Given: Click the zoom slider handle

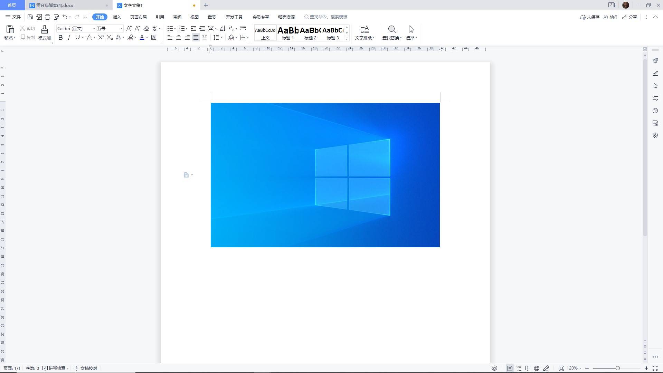Looking at the screenshot, I should 618,368.
